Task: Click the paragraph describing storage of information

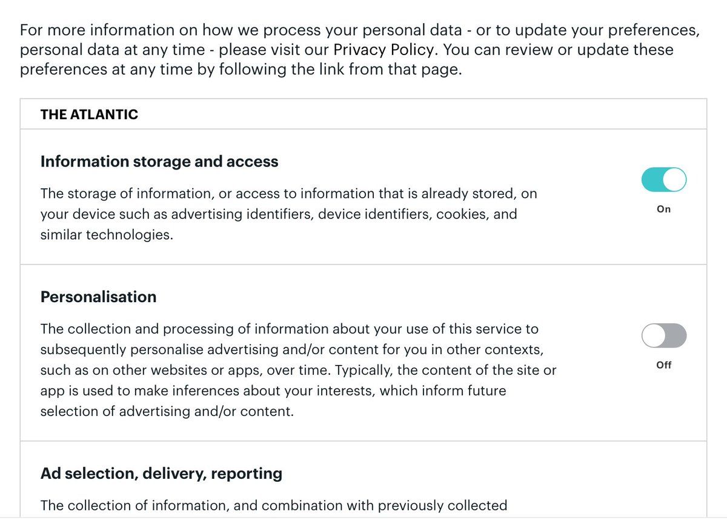Action: (x=288, y=214)
